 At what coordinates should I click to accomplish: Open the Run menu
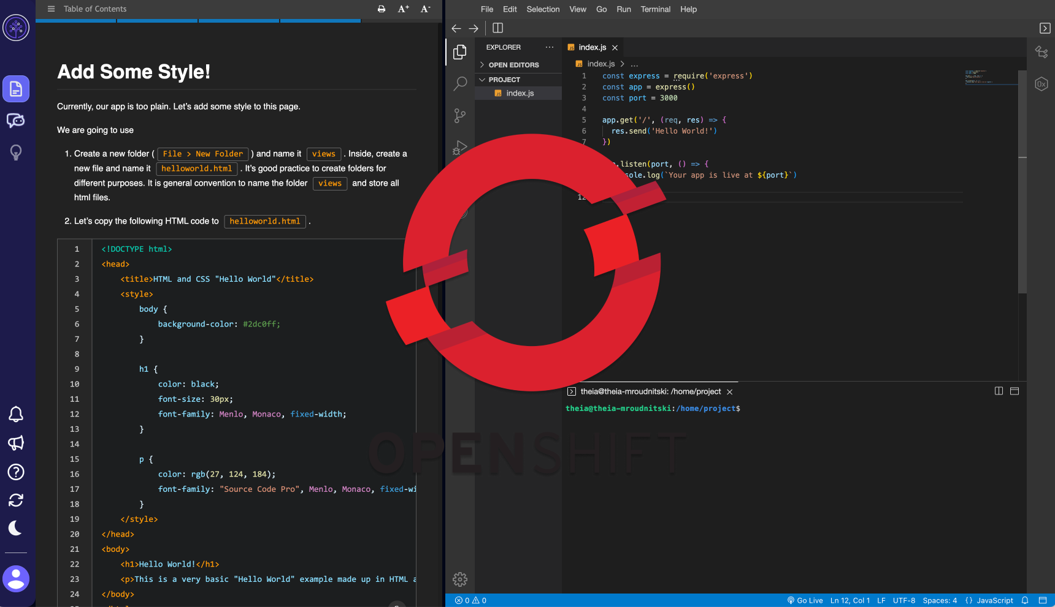pyautogui.click(x=624, y=9)
